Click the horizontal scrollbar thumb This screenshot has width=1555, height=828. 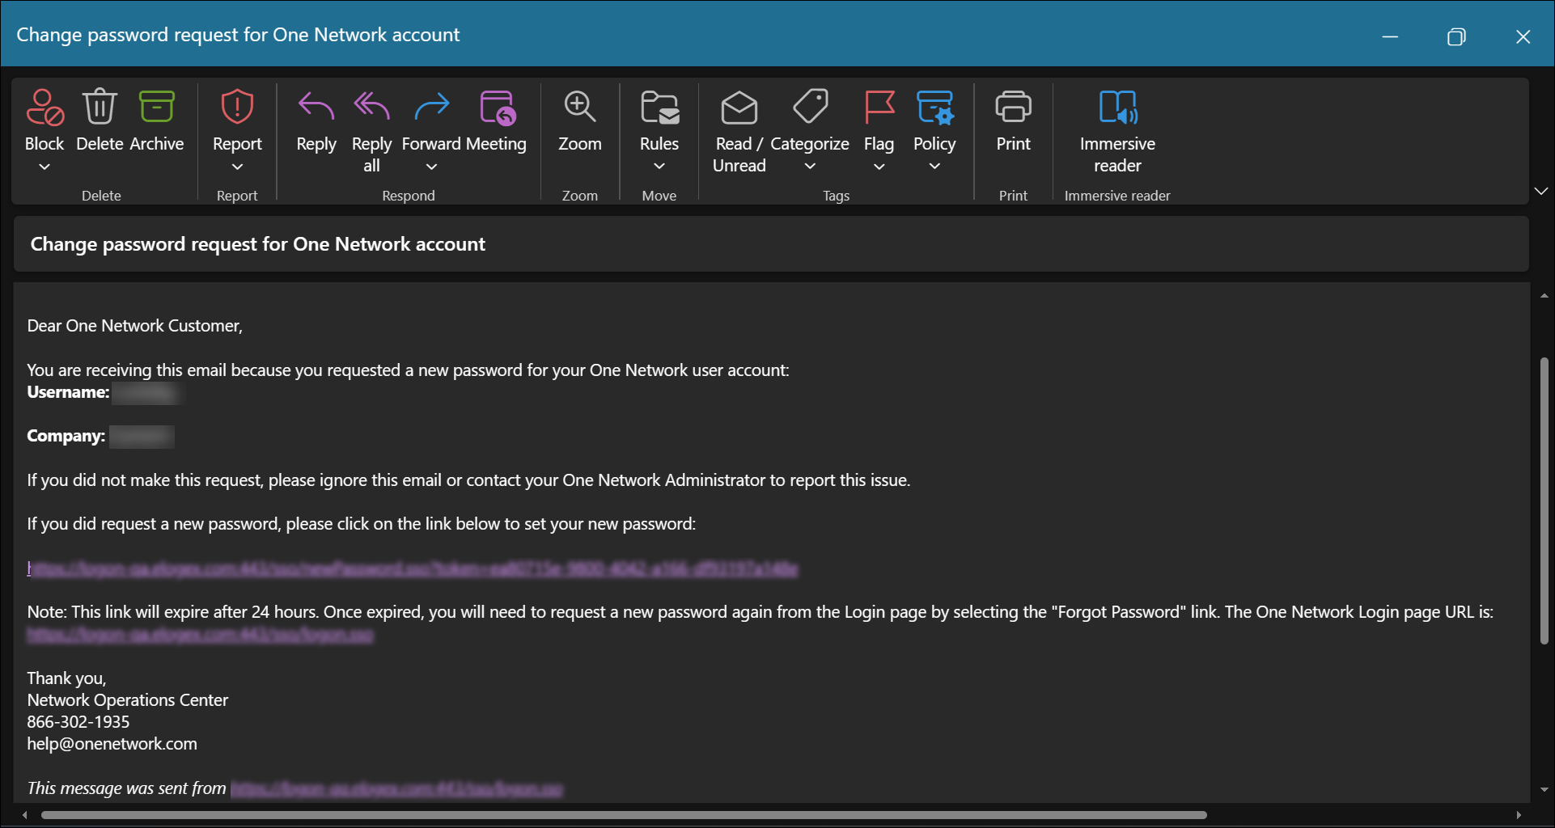tap(624, 815)
